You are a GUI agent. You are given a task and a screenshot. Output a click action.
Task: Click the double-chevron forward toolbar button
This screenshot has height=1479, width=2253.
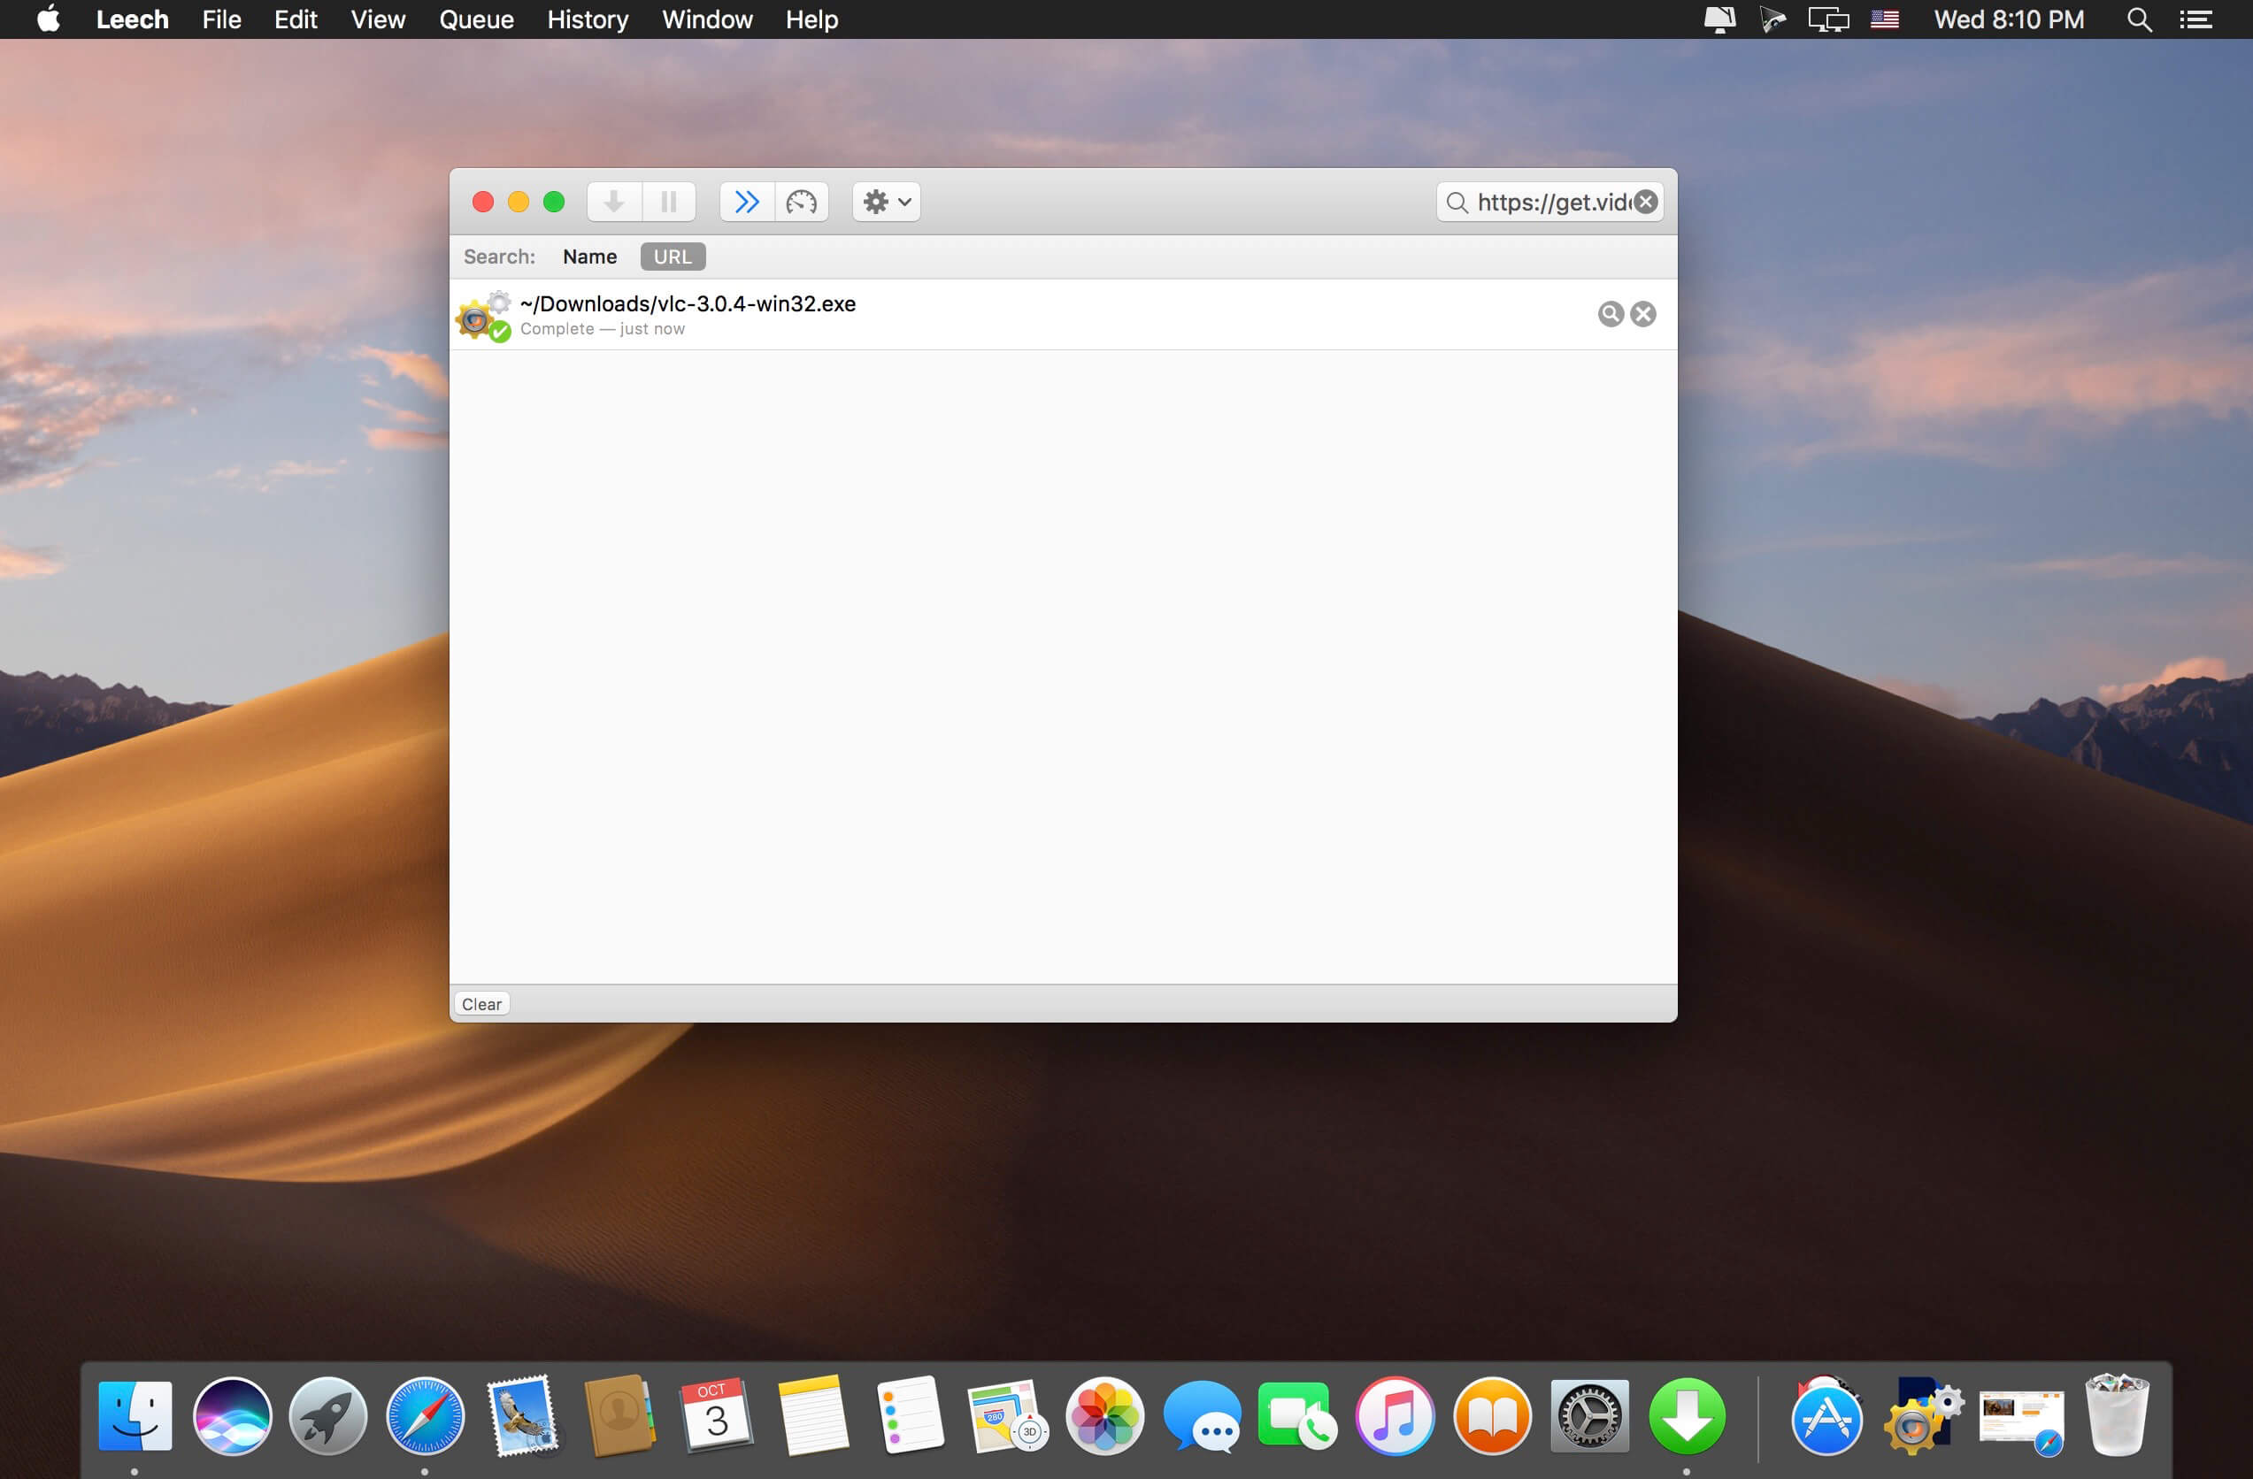coord(747,202)
